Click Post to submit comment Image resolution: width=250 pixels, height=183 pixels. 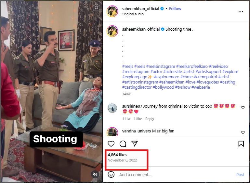coord(240,175)
